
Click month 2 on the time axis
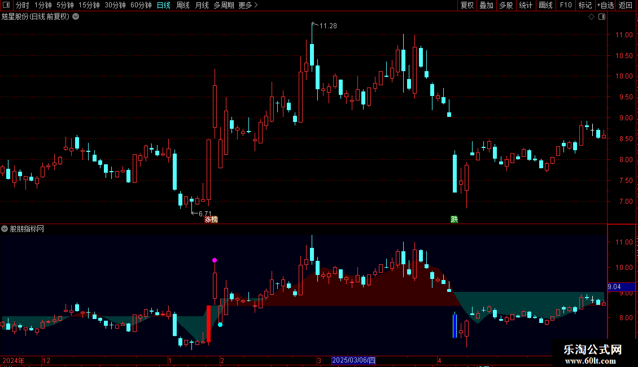(x=222, y=360)
